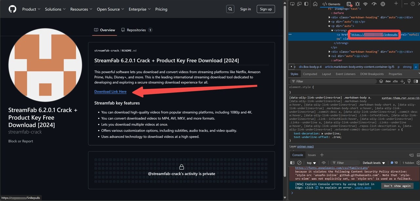The height and width of the screenshot is (201, 420).
Task: Open the 10 issues badge in console
Action: 394,163
